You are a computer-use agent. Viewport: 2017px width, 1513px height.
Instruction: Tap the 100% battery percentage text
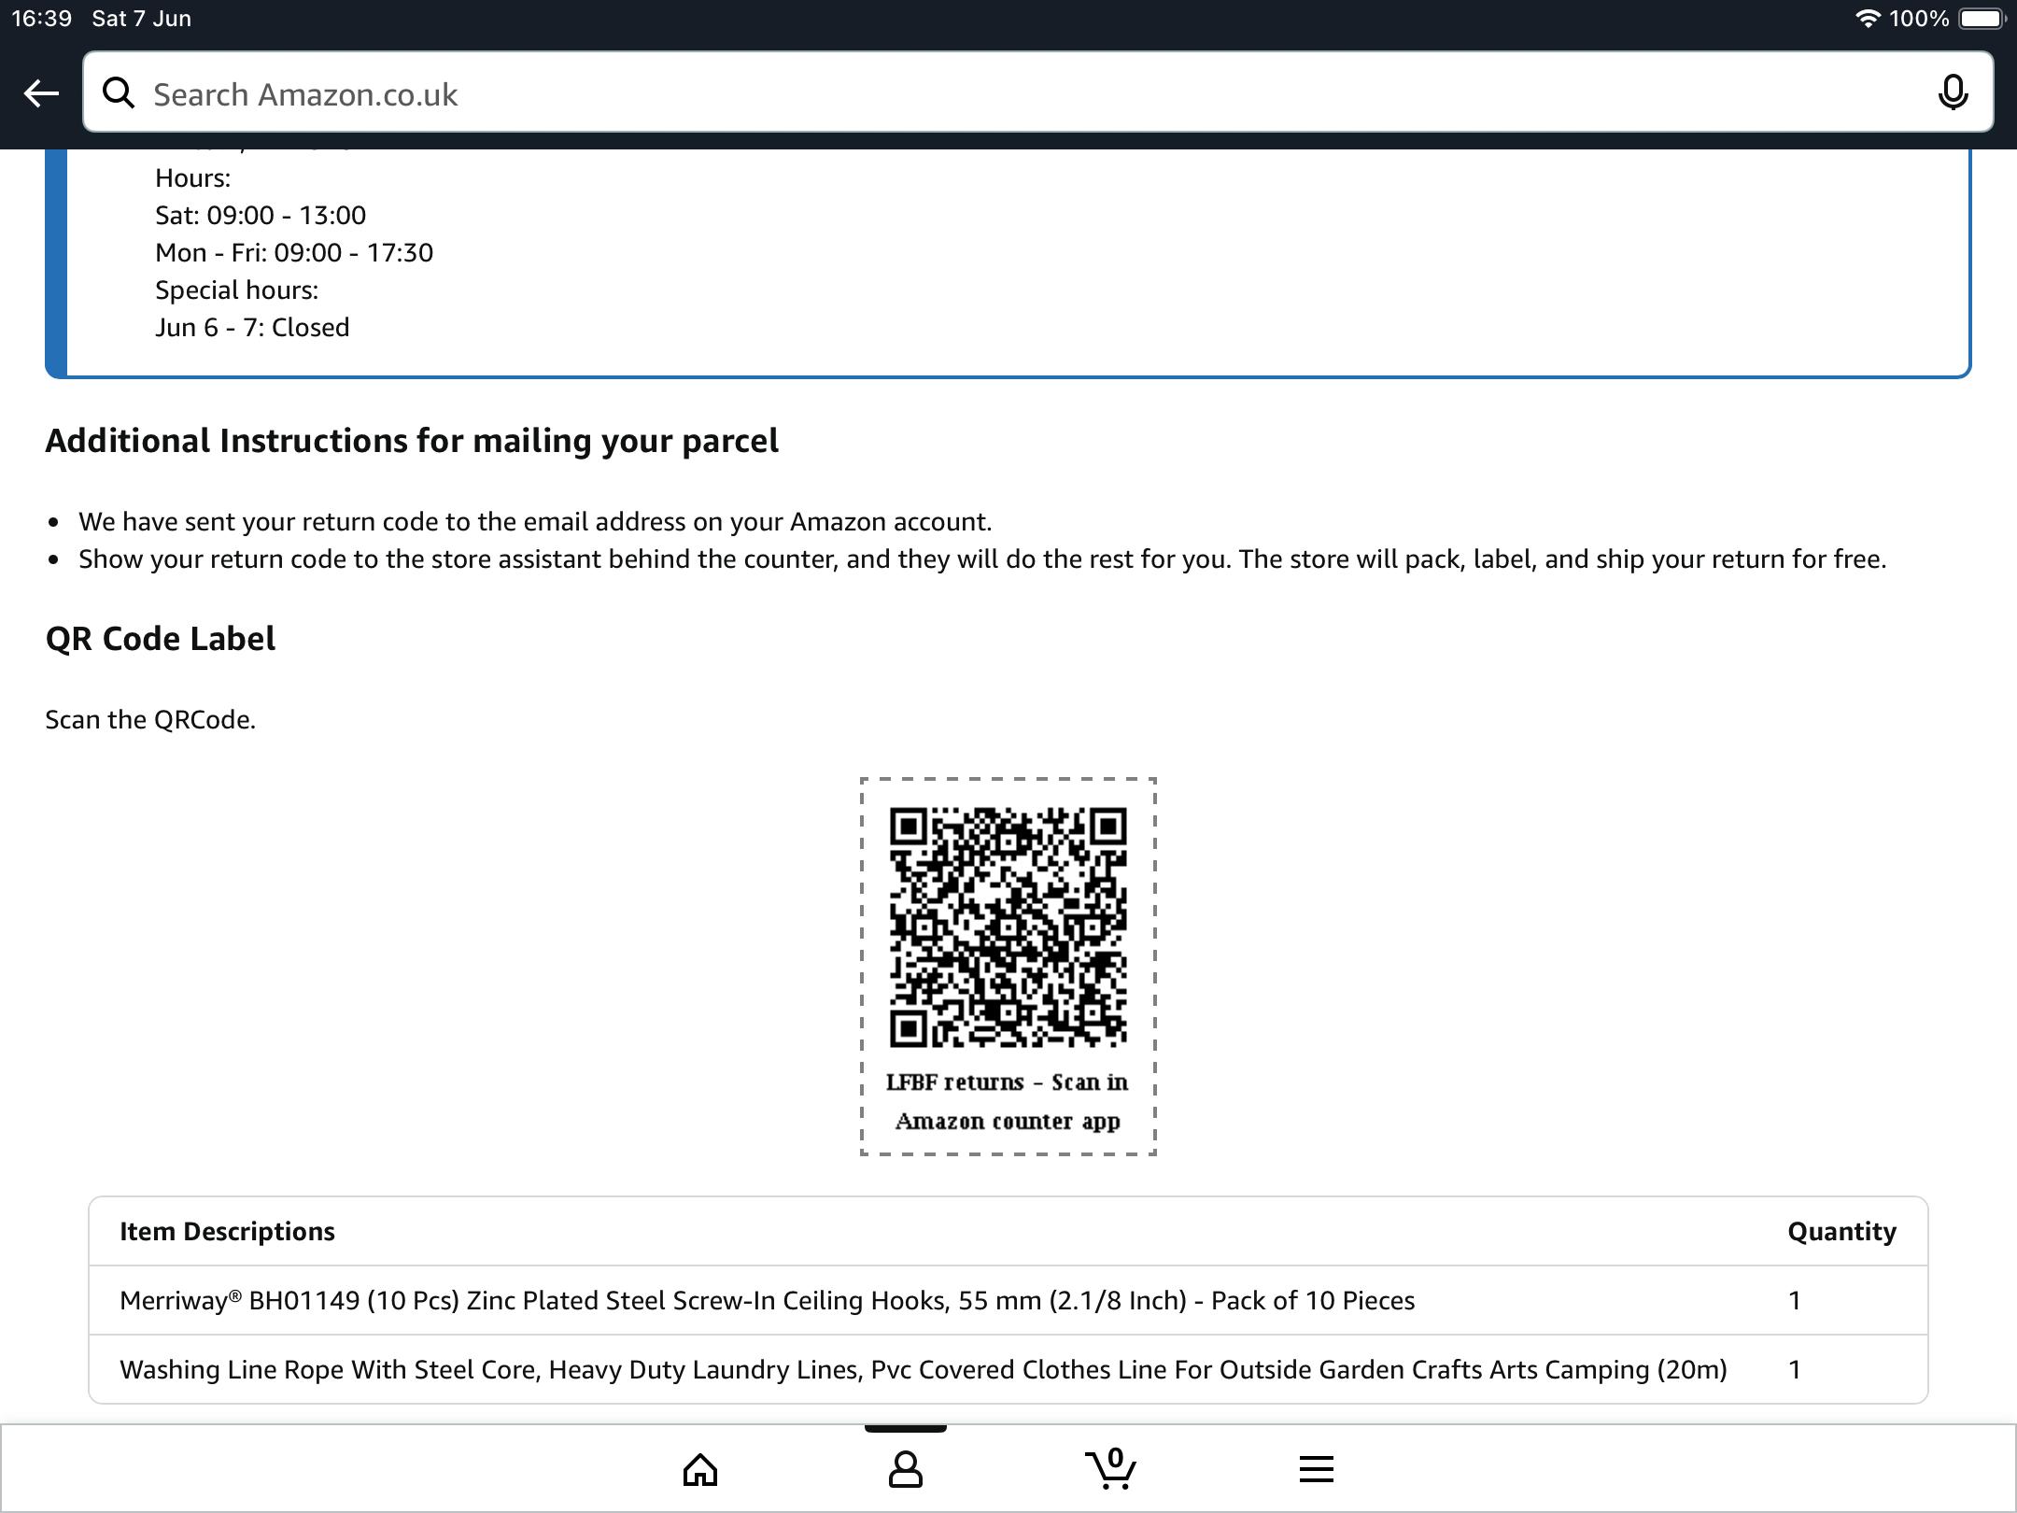click(1919, 19)
